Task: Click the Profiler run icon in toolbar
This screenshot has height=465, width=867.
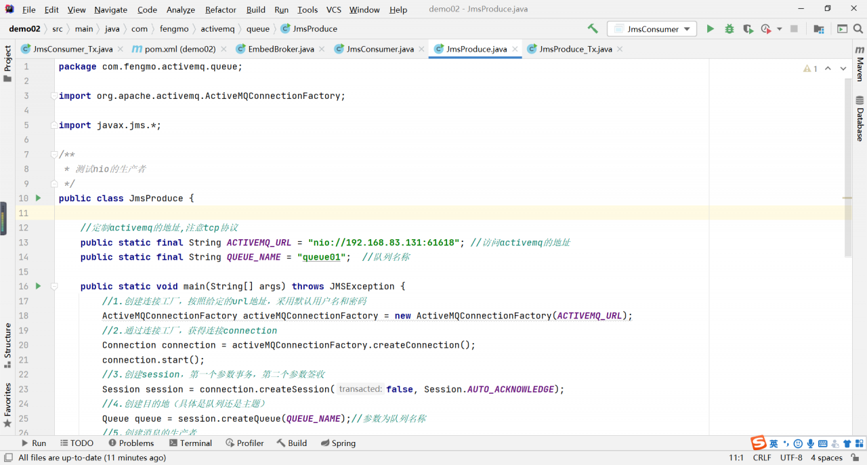Action: coord(766,29)
